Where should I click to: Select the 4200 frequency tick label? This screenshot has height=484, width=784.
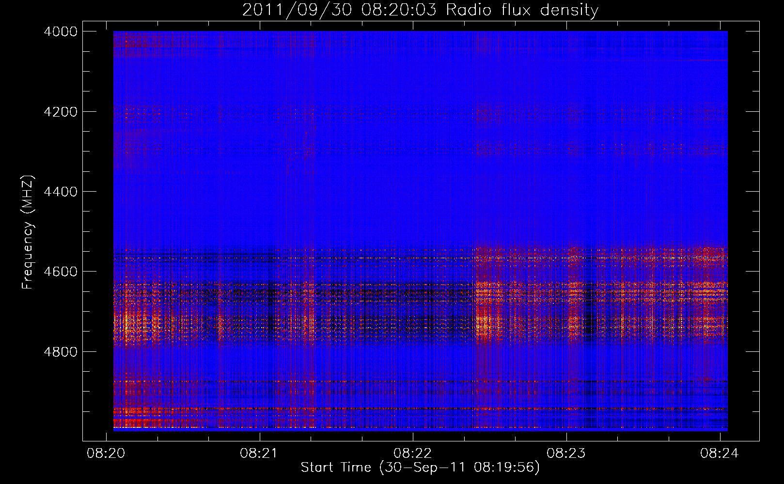coord(61,112)
